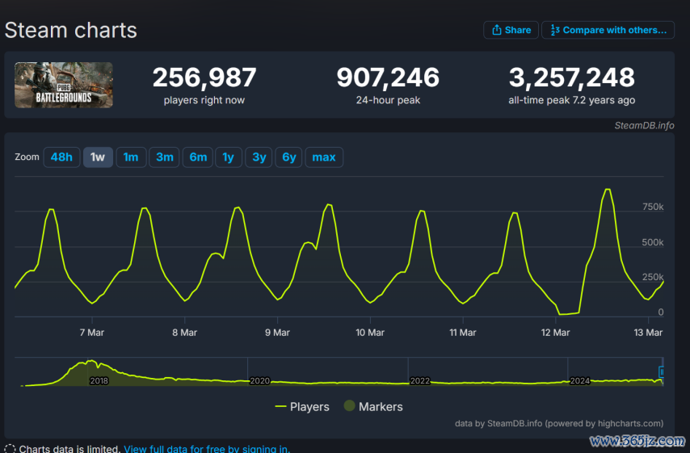Hide the Markers series in legend
Image resolution: width=690 pixels, height=453 pixels.
click(372, 406)
